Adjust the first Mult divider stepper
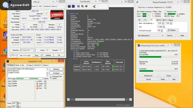 [163, 23]
